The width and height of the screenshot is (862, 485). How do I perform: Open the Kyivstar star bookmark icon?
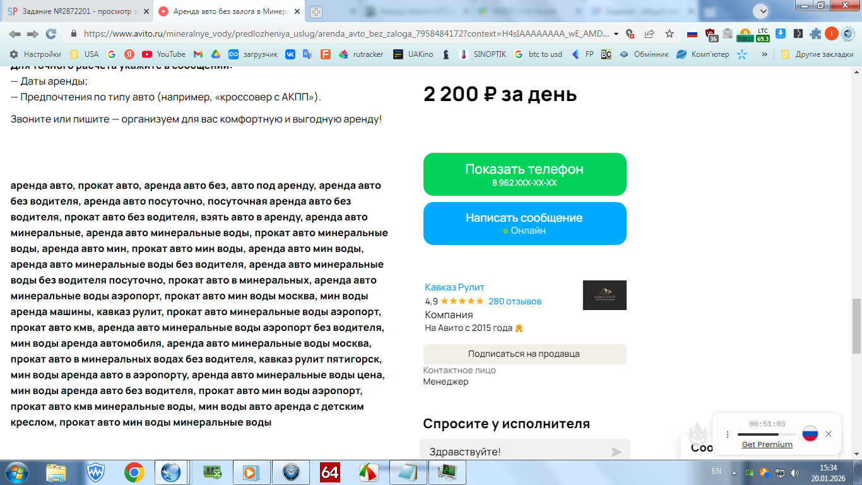click(742, 54)
